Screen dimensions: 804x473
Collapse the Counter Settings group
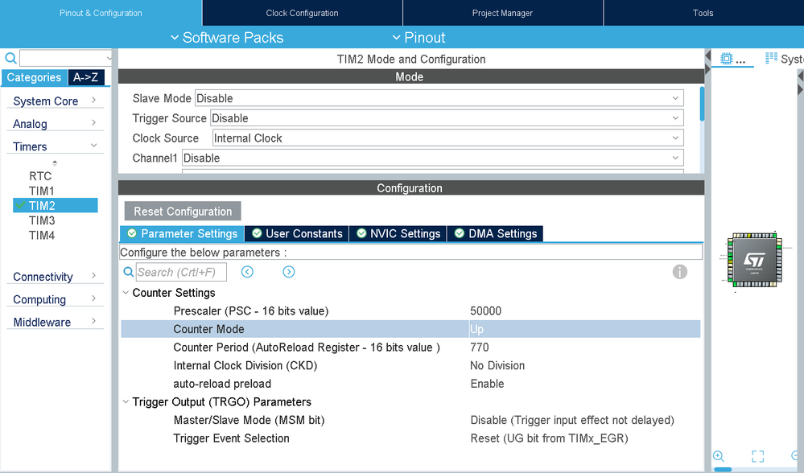pos(126,293)
